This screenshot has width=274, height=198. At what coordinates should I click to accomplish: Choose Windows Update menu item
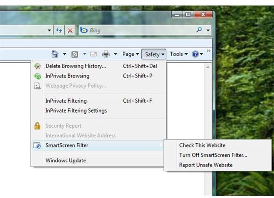click(x=99, y=161)
